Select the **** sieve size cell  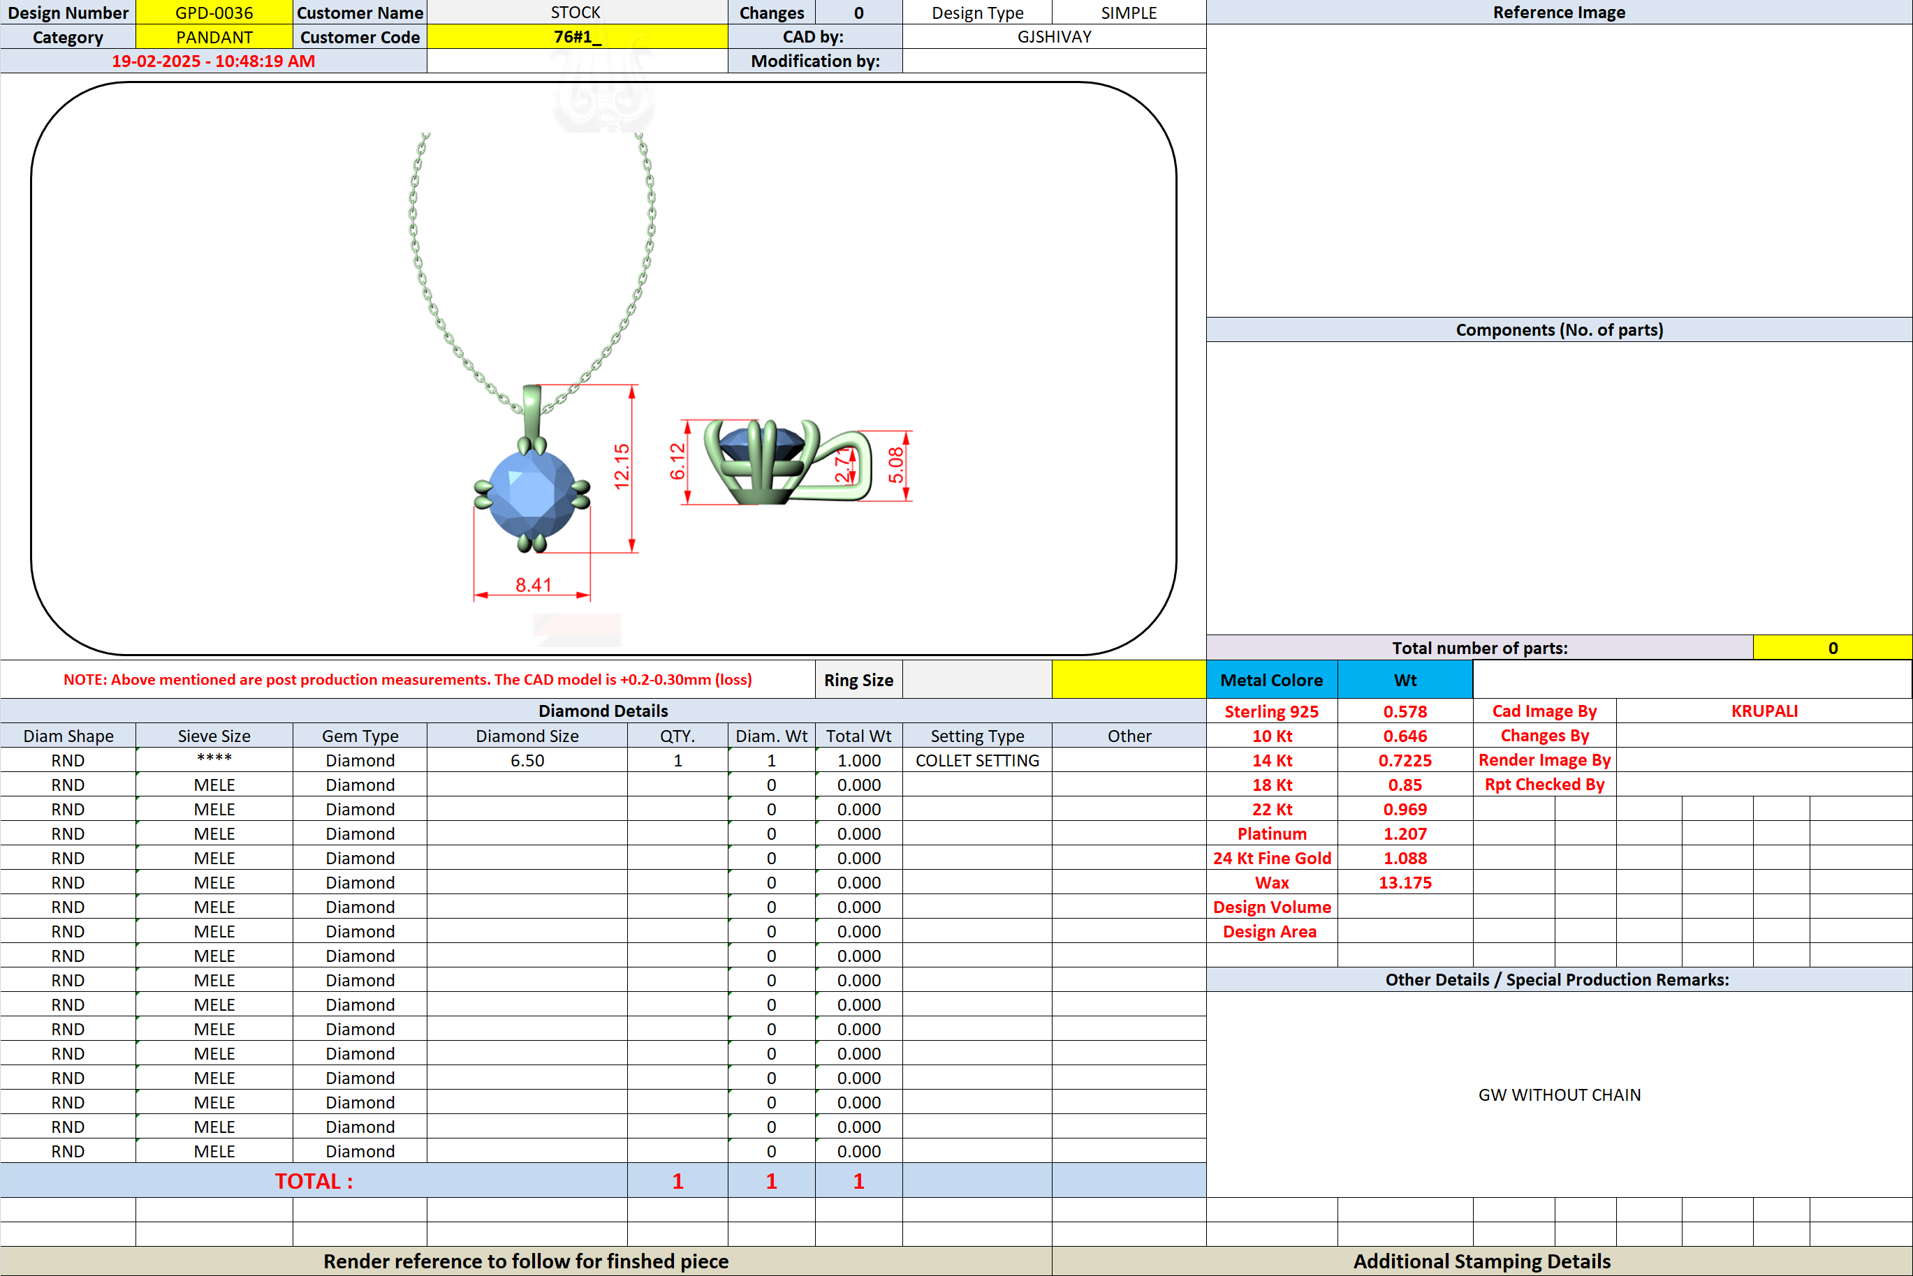pyautogui.click(x=214, y=760)
